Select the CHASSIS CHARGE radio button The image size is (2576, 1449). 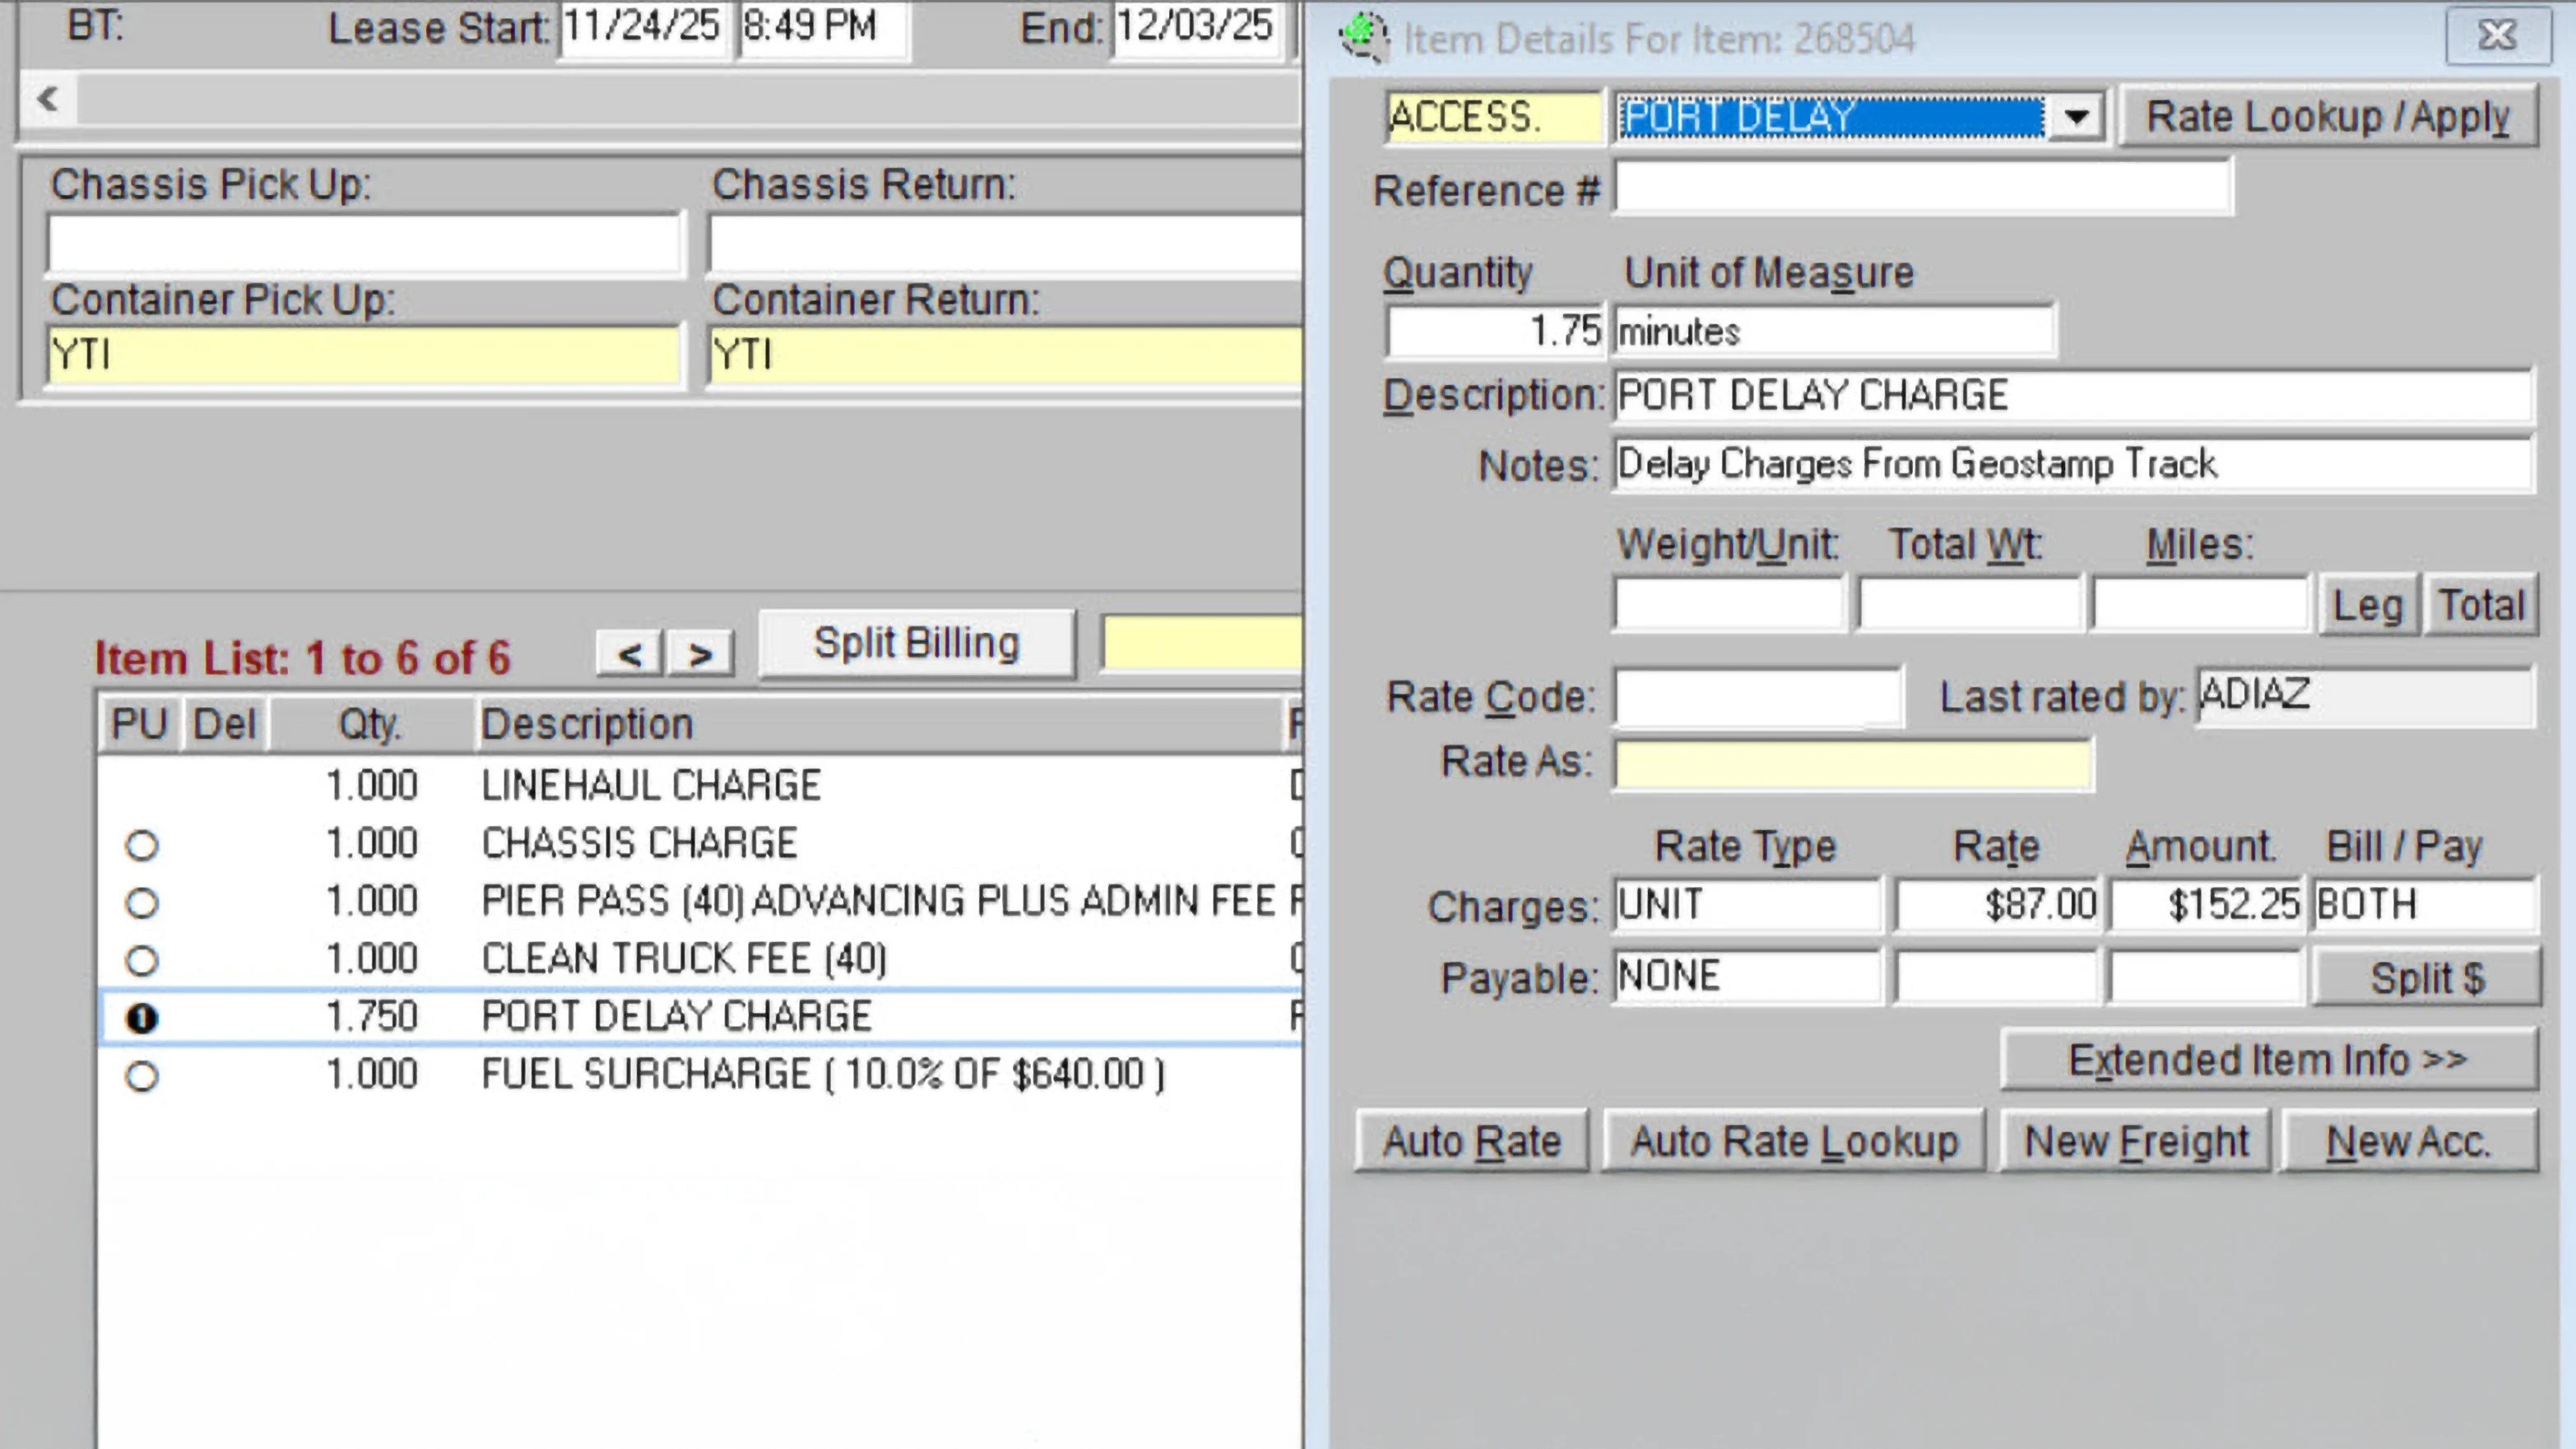(142, 846)
